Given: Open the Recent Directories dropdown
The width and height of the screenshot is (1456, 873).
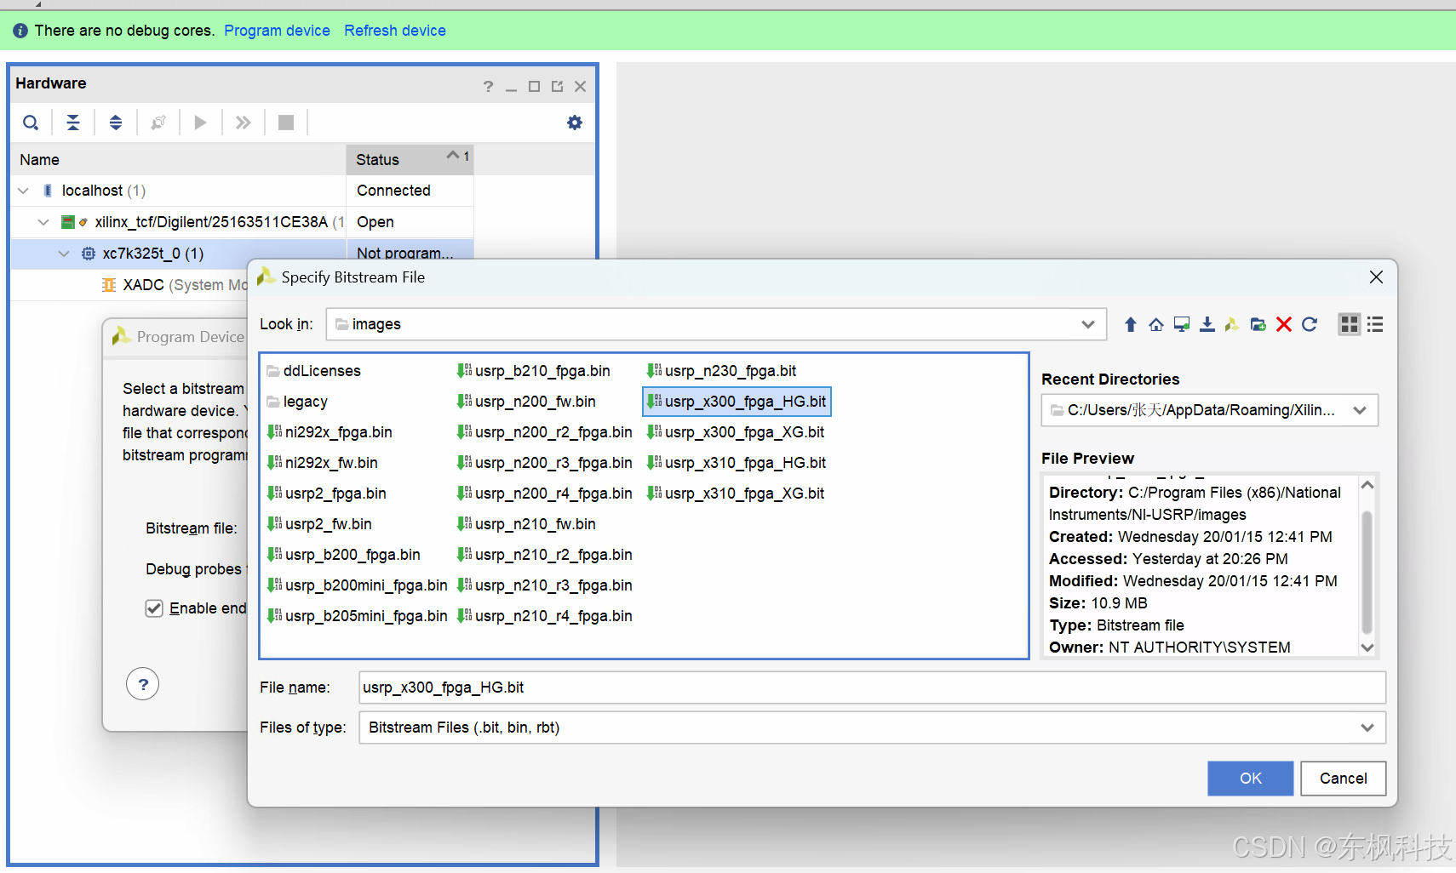Looking at the screenshot, I should tap(1360, 410).
